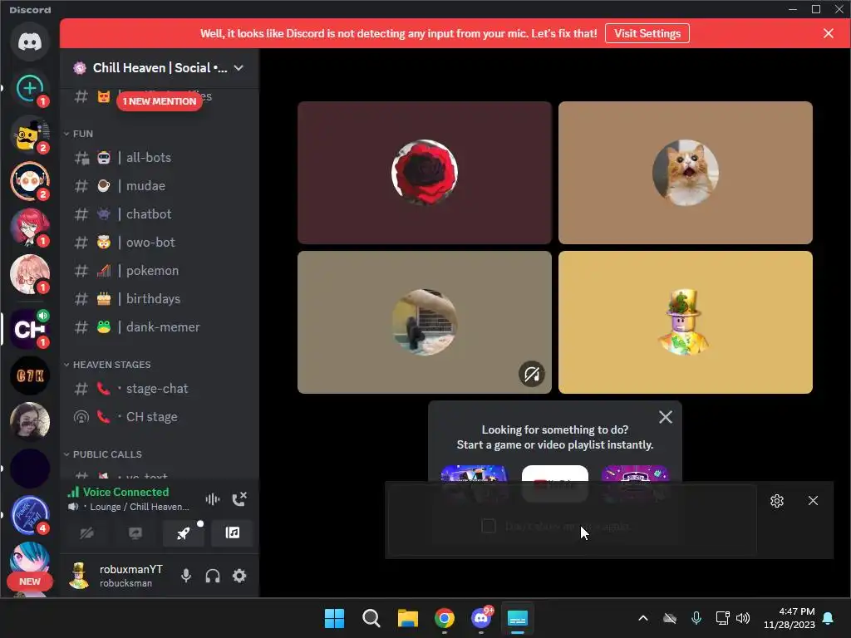Select the Roblox gold-hat participant tile
The height and width of the screenshot is (638, 851).
[x=686, y=322]
